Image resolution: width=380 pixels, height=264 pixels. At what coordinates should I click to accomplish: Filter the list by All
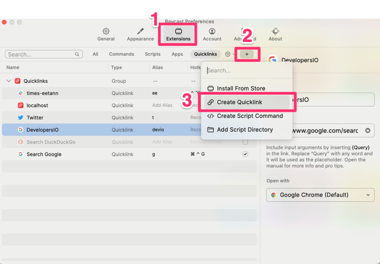point(95,54)
